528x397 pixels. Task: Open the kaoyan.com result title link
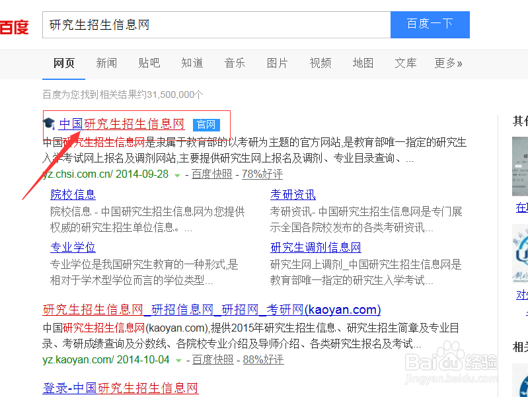212,309
